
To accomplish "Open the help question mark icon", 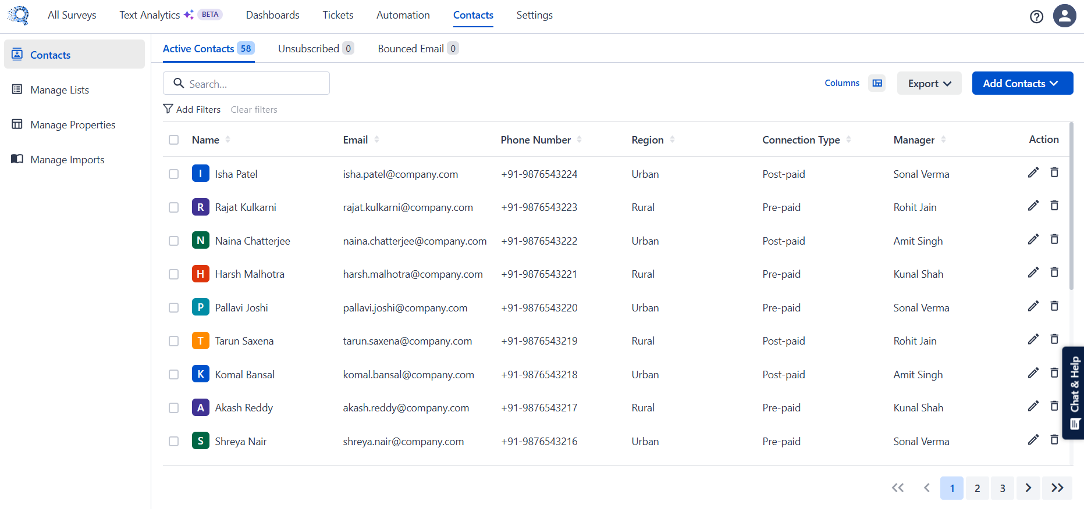I will [x=1036, y=16].
